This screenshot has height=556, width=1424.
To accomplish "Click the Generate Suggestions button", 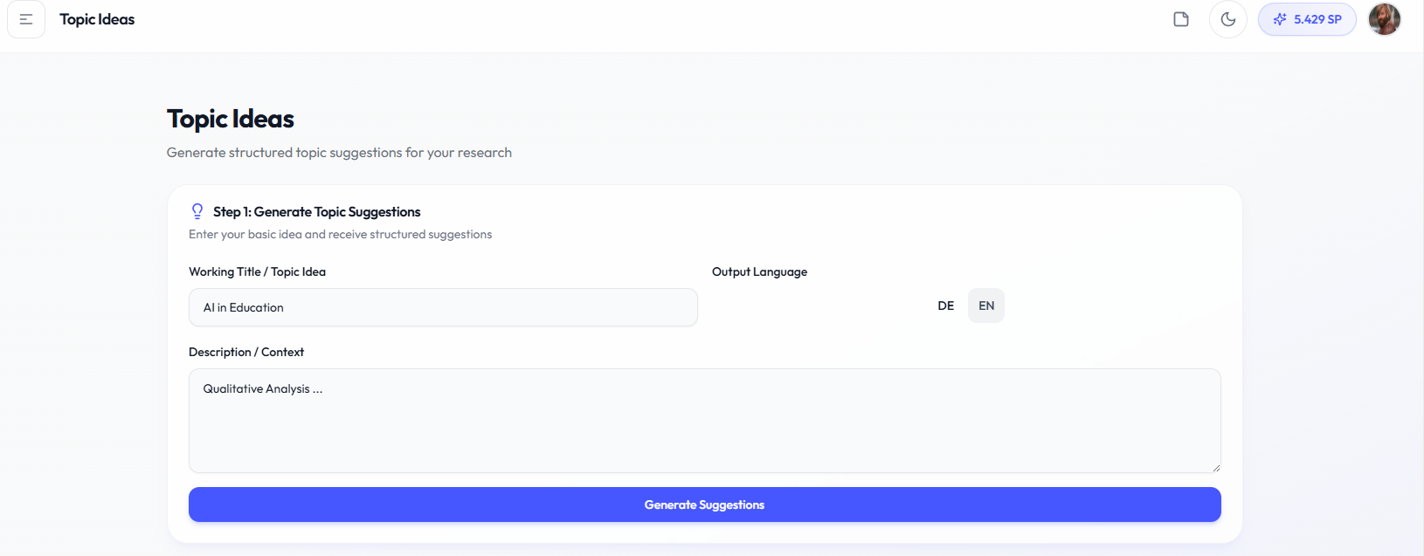I will pyautogui.click(x=704, y=505).
